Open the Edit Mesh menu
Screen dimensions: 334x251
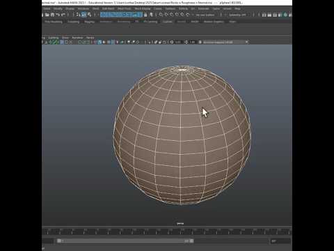109,8
